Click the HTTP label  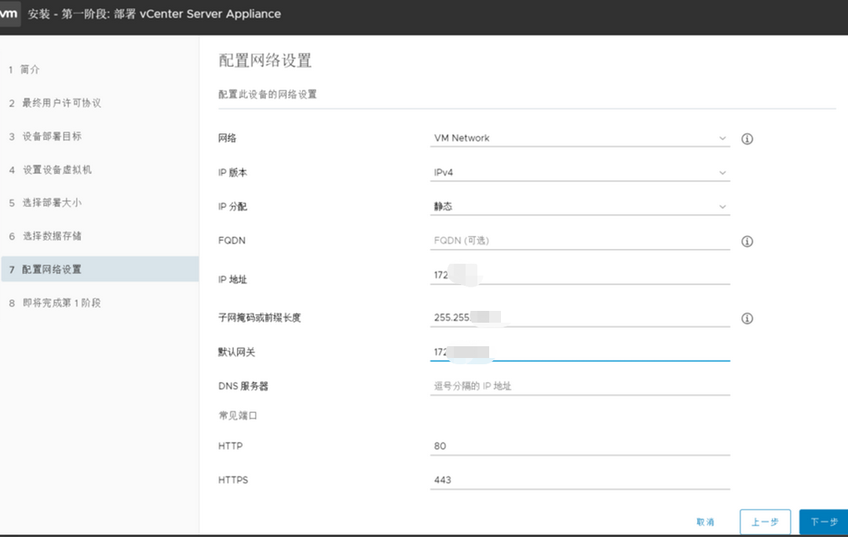[230, 446]
